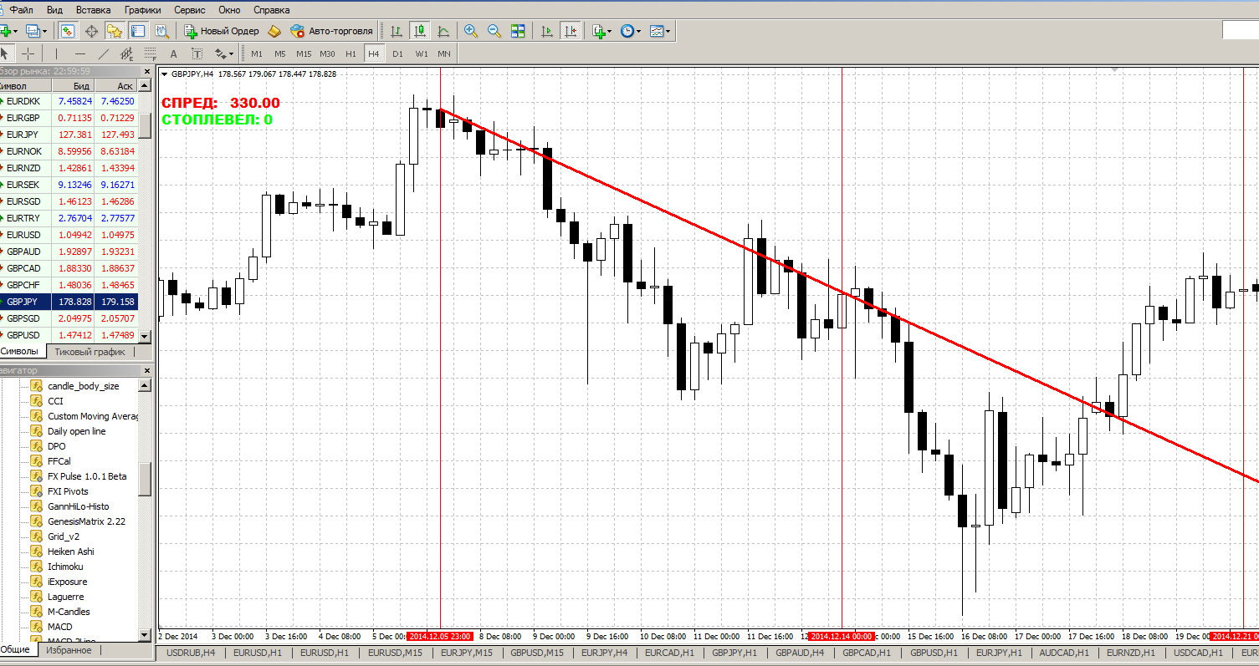Screen dimensions: 1259x666
Task: Open the GBPAUD,H4 chart tab
Action: click(799, 652)
